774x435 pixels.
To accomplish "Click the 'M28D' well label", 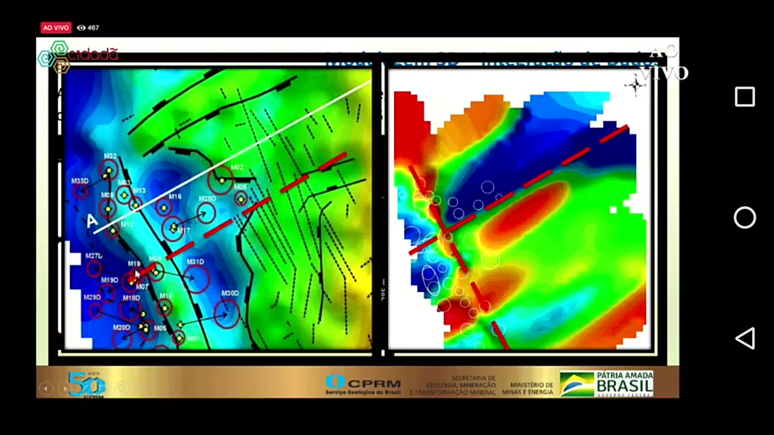I will point(207,199).
